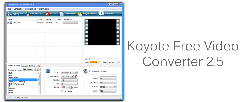Viewport: 245px width, 102px height.
Task: Start conversion with Converti Video icon
Action: tap(27, 14)
